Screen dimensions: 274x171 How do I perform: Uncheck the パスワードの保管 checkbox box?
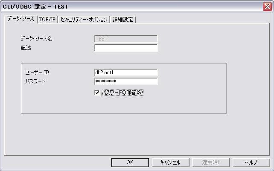97,93
